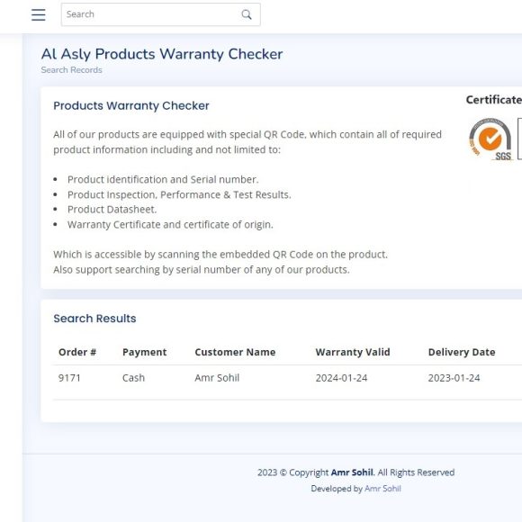The width and height of the screenshot is (522, 522).
Task: Click the Amr Sohil customer cell
Action: (x=217, y=378)
